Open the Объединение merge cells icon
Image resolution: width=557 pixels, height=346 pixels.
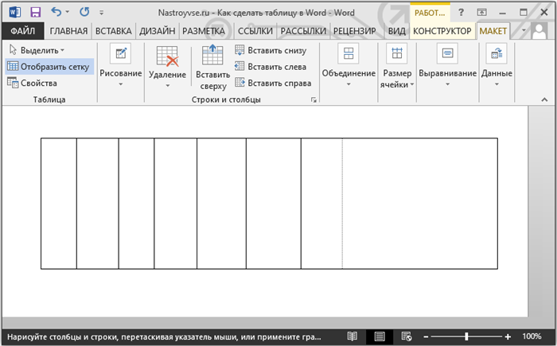pyautogui.click(x=349, y=53)
